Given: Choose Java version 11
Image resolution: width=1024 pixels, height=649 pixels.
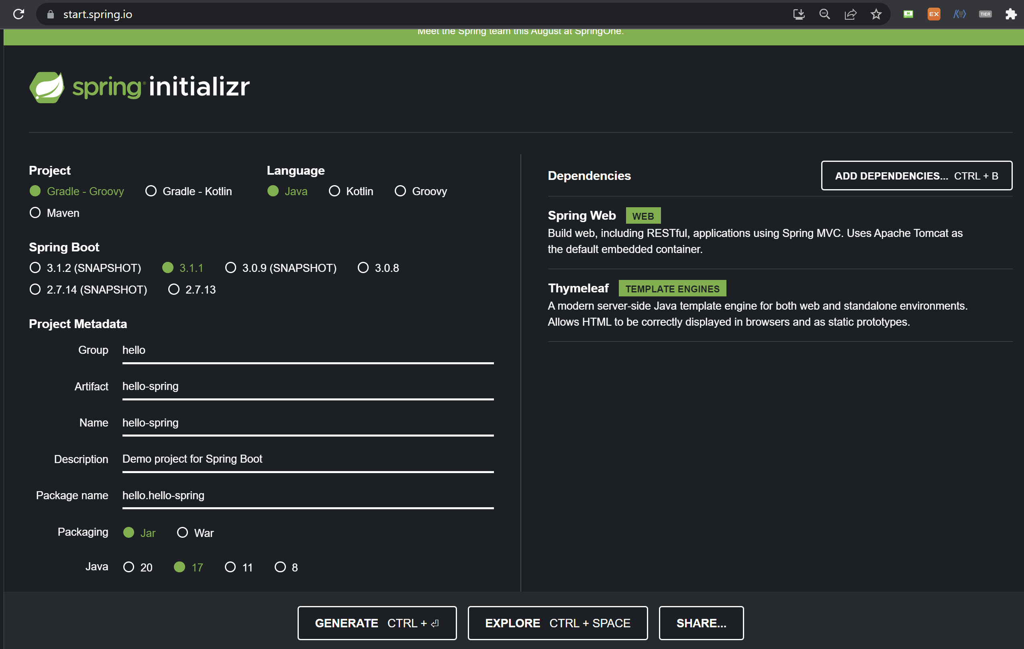Looking at the screenshot, I should pyautogui.click(x=230, y=567).
